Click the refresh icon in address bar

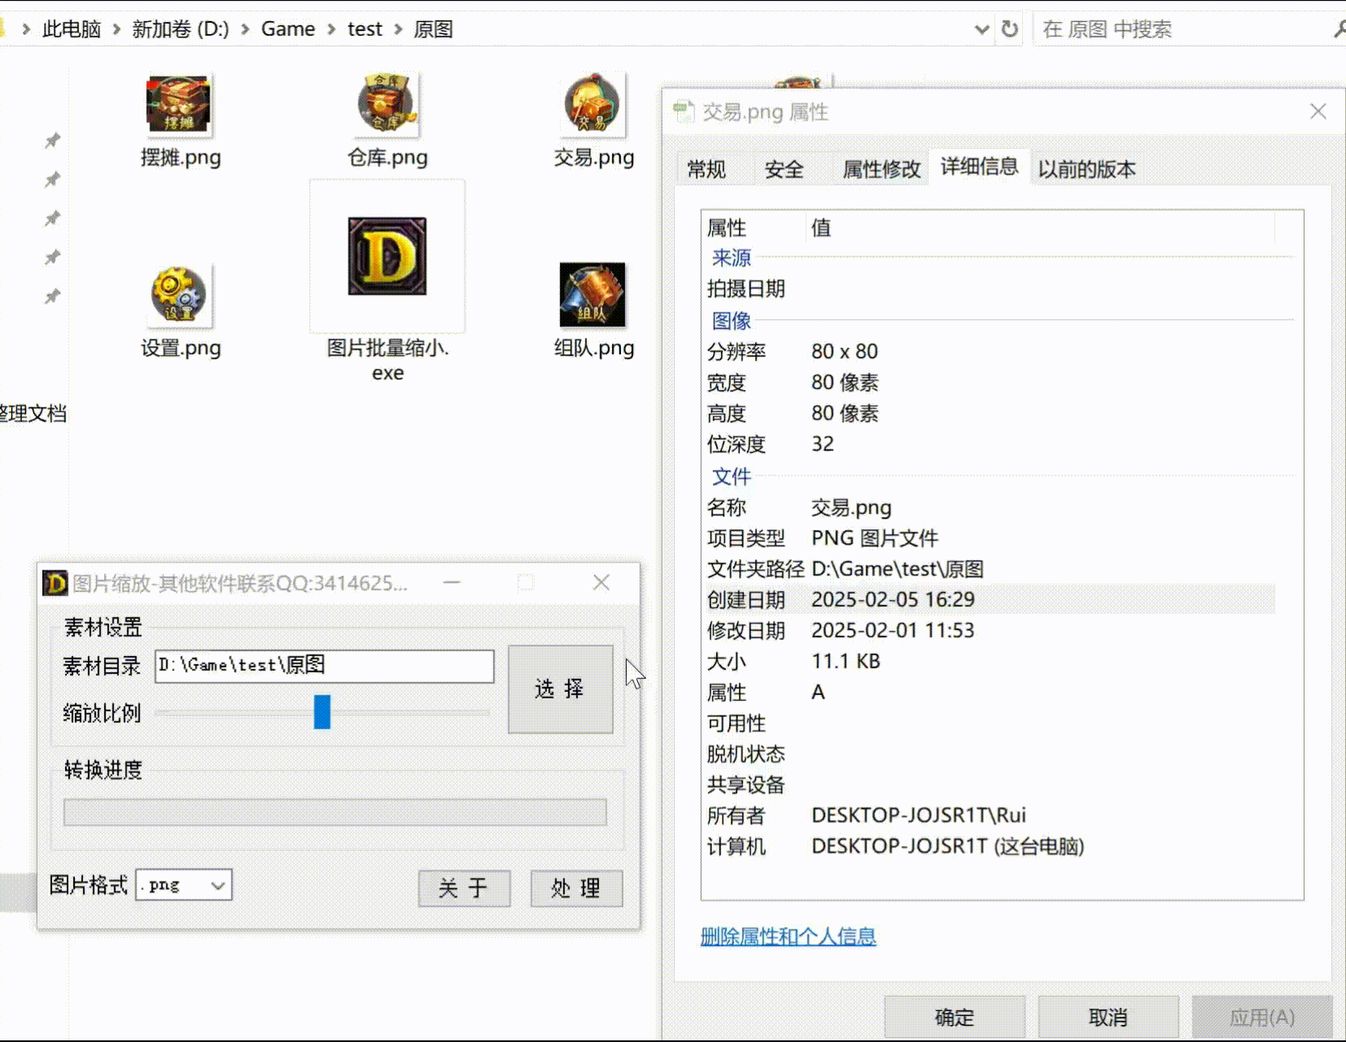(1009, 29)
